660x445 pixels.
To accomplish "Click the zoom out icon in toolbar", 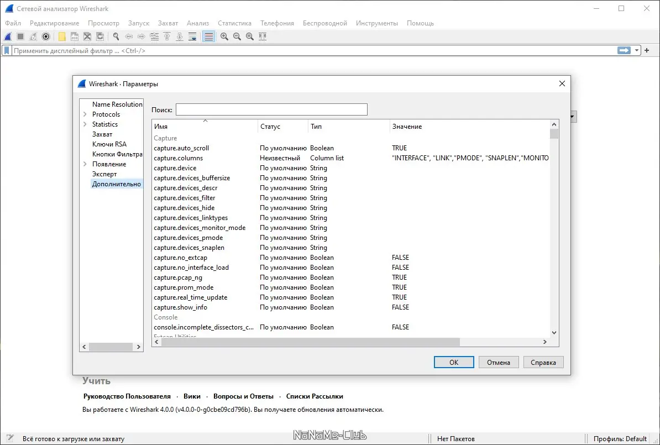I will coord(237,36).
